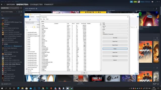The height and width of the screenshot is (90, 161).
Task: Click the Path ID input field
Action: coord(115,28)
